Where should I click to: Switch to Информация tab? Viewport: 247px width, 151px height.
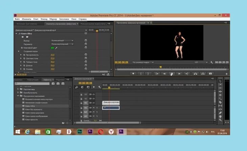pos(33,80)
